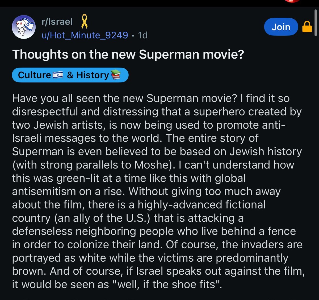The image size is (319, 300).
Task: Open u/Hot_Minute_9249's profile
Action: pyautogui.click(x=85, y=35)
